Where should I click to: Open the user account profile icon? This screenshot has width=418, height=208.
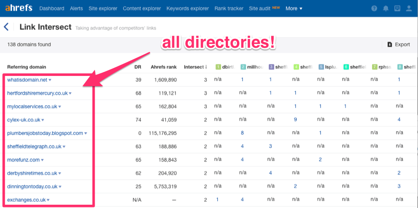409,9
